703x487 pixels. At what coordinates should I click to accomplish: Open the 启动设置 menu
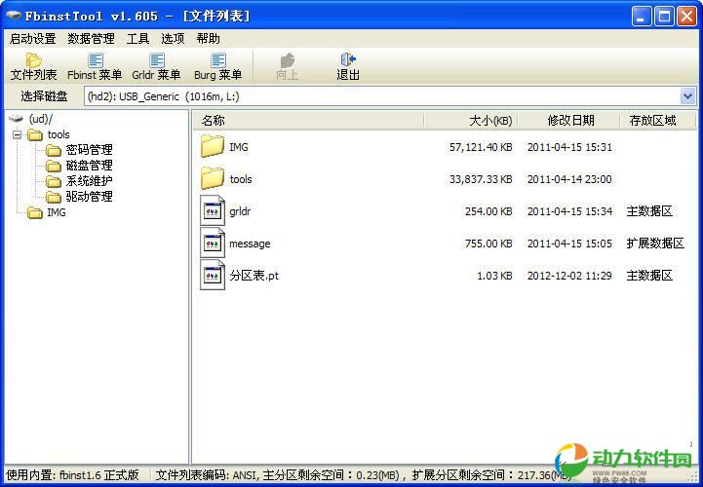(32, 39)
